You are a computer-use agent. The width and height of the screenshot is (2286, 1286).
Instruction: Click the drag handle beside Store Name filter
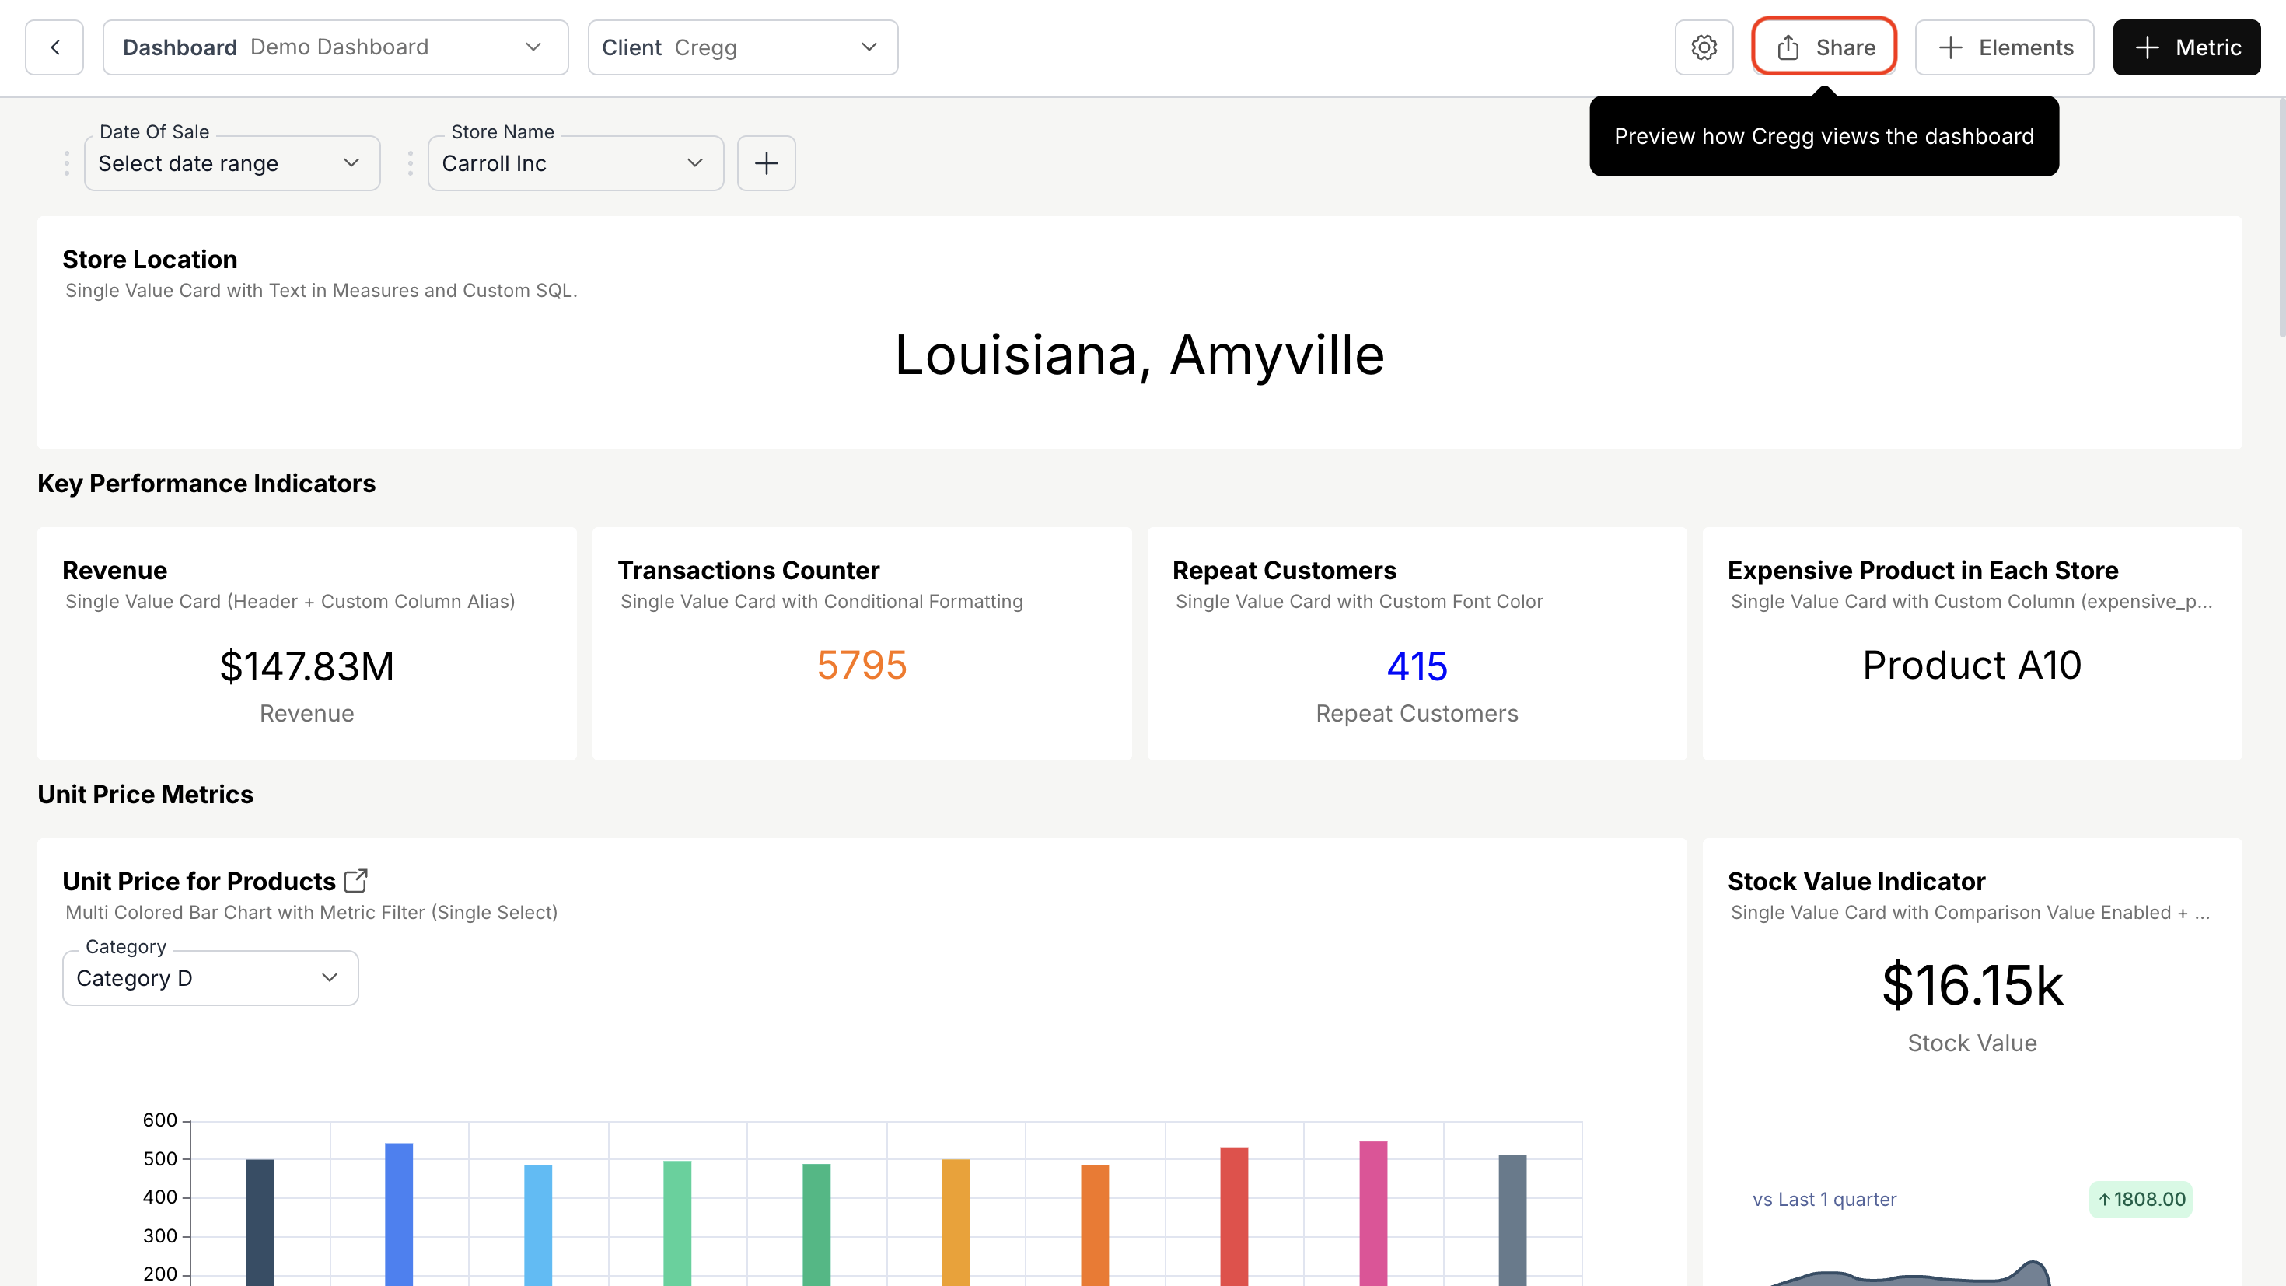(411, 163)
